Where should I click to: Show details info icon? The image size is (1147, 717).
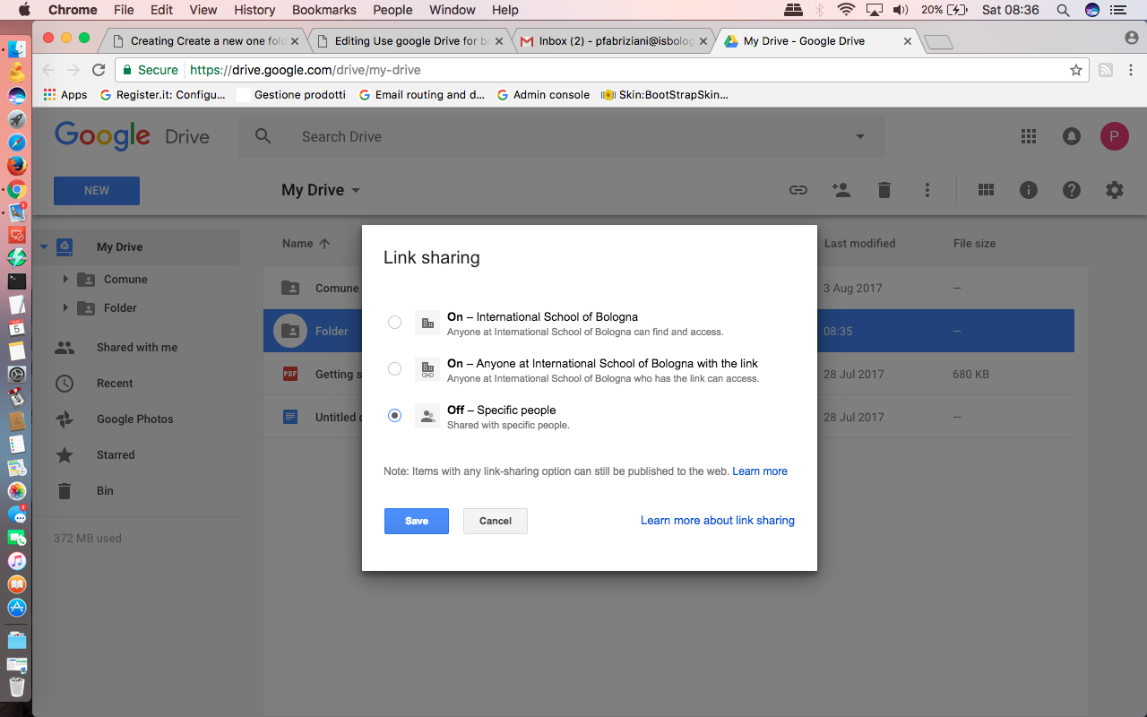click(x=1029, y=190)
